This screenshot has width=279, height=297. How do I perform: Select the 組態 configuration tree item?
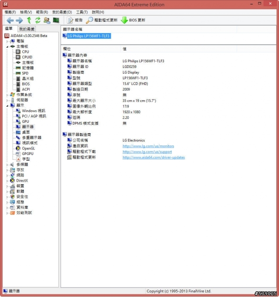click(x=20, y=202)
